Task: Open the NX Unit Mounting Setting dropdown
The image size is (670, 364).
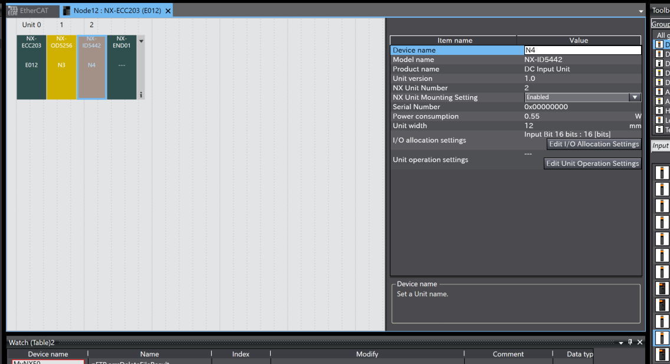Action: coord(635,97)
